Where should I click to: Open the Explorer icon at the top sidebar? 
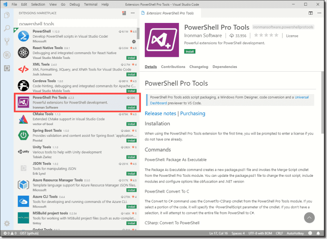coord(6,15)
